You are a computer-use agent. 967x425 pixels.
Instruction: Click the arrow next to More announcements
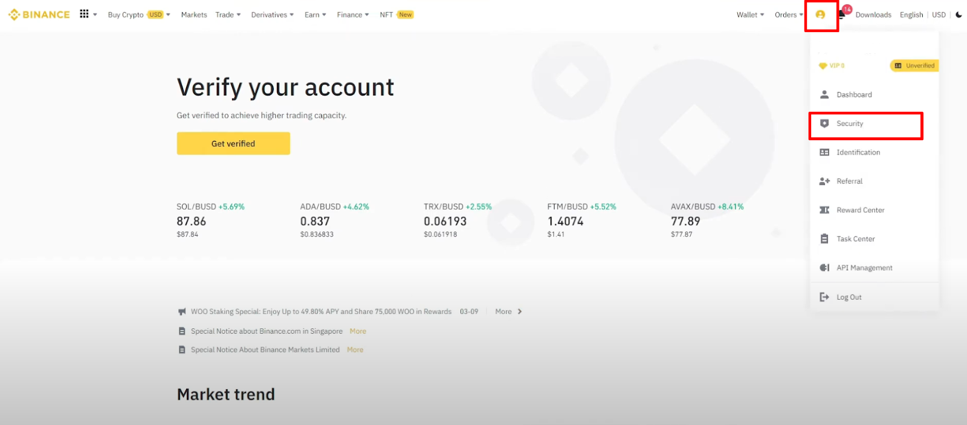click(520, 311)
